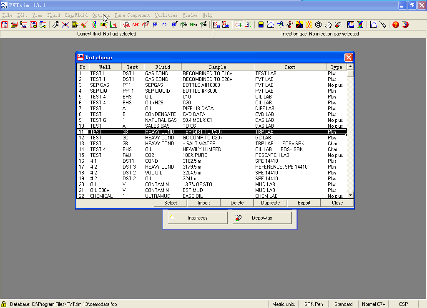Click the blue curve with green arrow icon
The width and height of the screenshot is (427, 308).
click(280, 25)
